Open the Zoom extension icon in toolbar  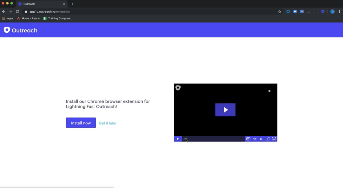[295, 12]
